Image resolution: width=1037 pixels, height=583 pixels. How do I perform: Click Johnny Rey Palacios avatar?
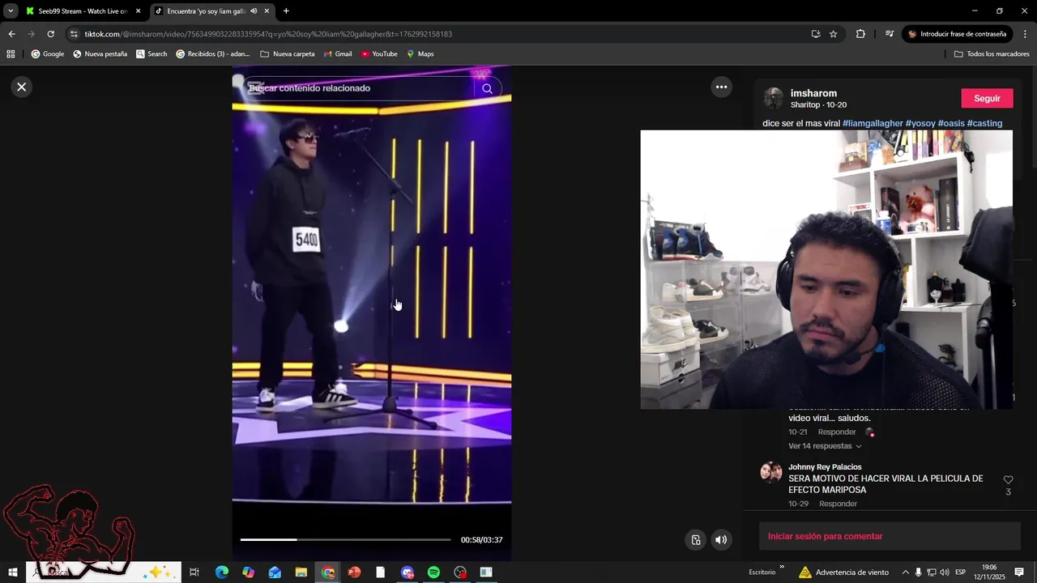(x=771, y=472)
